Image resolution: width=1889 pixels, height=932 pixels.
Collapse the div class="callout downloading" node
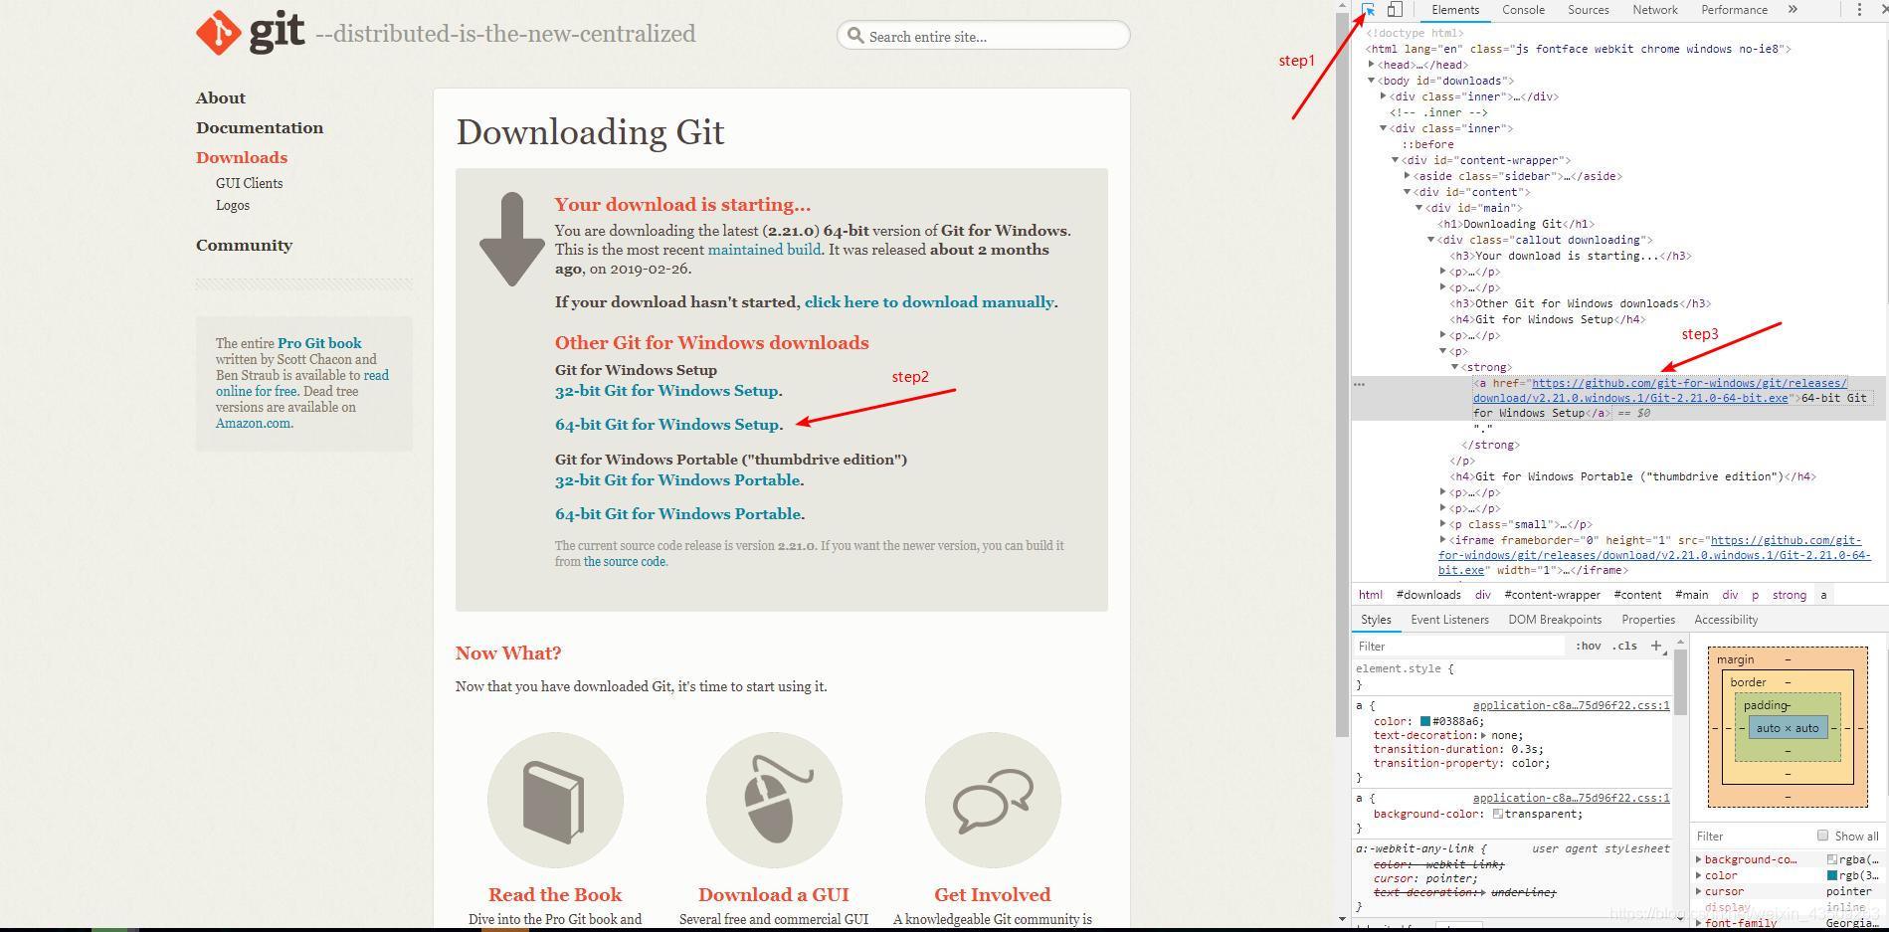click(x=1431, y=240)
